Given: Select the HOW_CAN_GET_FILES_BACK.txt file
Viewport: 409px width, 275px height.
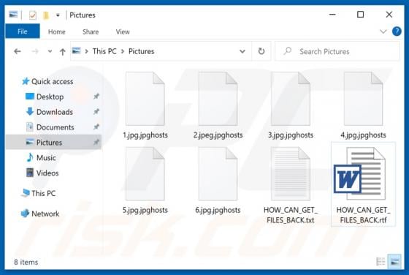Looking at the screenshot, I should pos(291,185).
